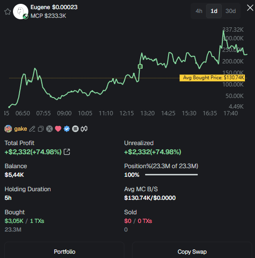255x258 pixels.
Task: Favorite Eugene token with star icon
Action: (x=8, y=12)
